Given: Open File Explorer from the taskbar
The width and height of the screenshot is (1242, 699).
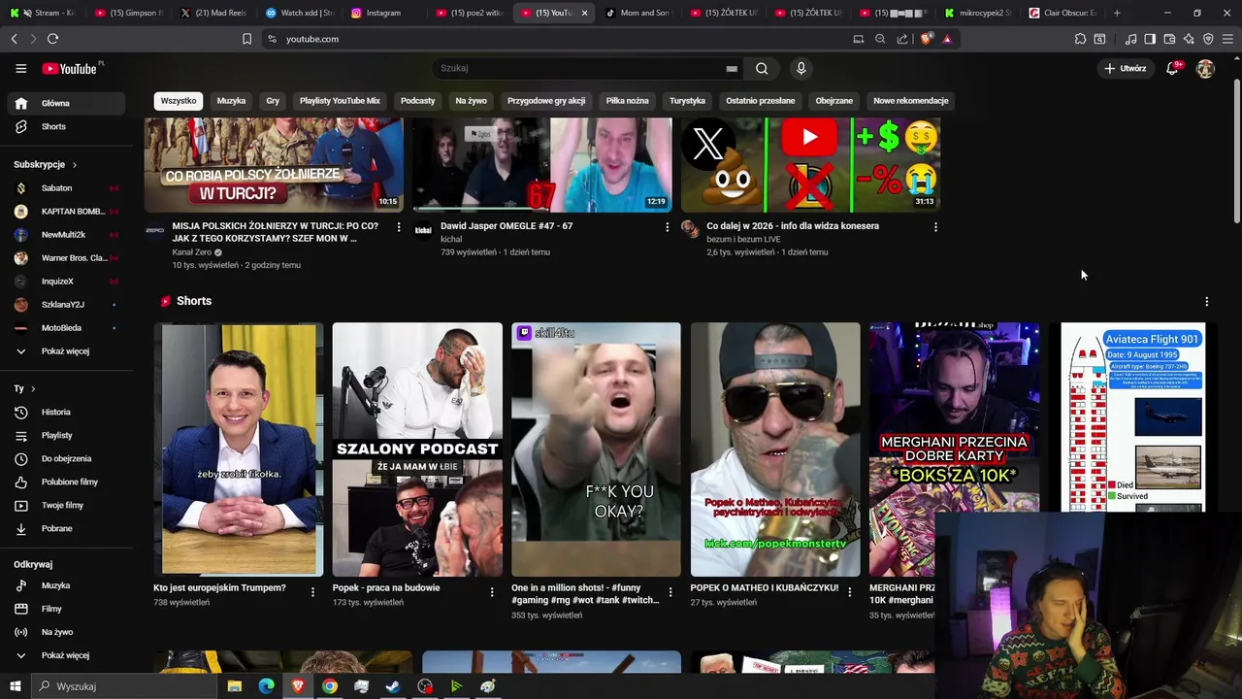Looking at the screenshot, I should [x=235, y=686].
